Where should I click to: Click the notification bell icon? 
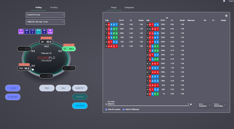pyautogui.click(x=224, y=1)
